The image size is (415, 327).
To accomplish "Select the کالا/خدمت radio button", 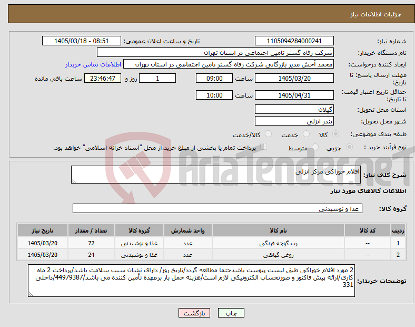I will 269,134.
